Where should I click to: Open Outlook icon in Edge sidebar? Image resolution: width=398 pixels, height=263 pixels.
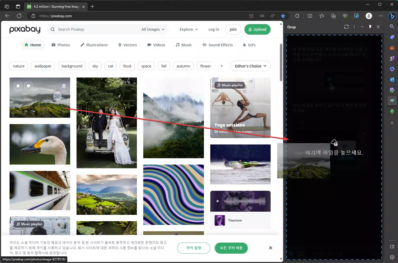pos(392,79)
